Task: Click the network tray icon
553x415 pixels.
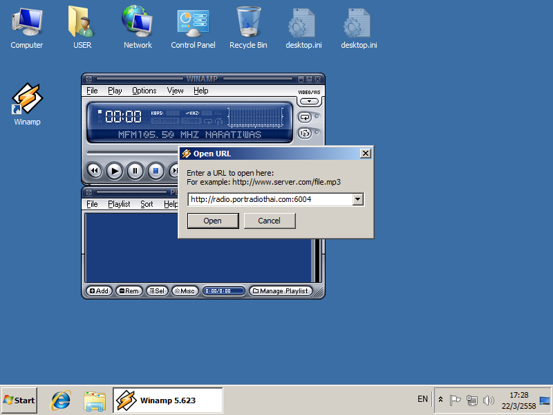Action: (x=472, y=400)
